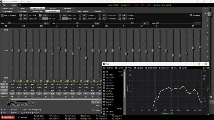
Task: Toggle the link icon beside Right Dash gain
Action: click(21, 19)
